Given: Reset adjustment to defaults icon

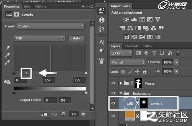Looking at the screenshot, I should [x=63, y=114].
